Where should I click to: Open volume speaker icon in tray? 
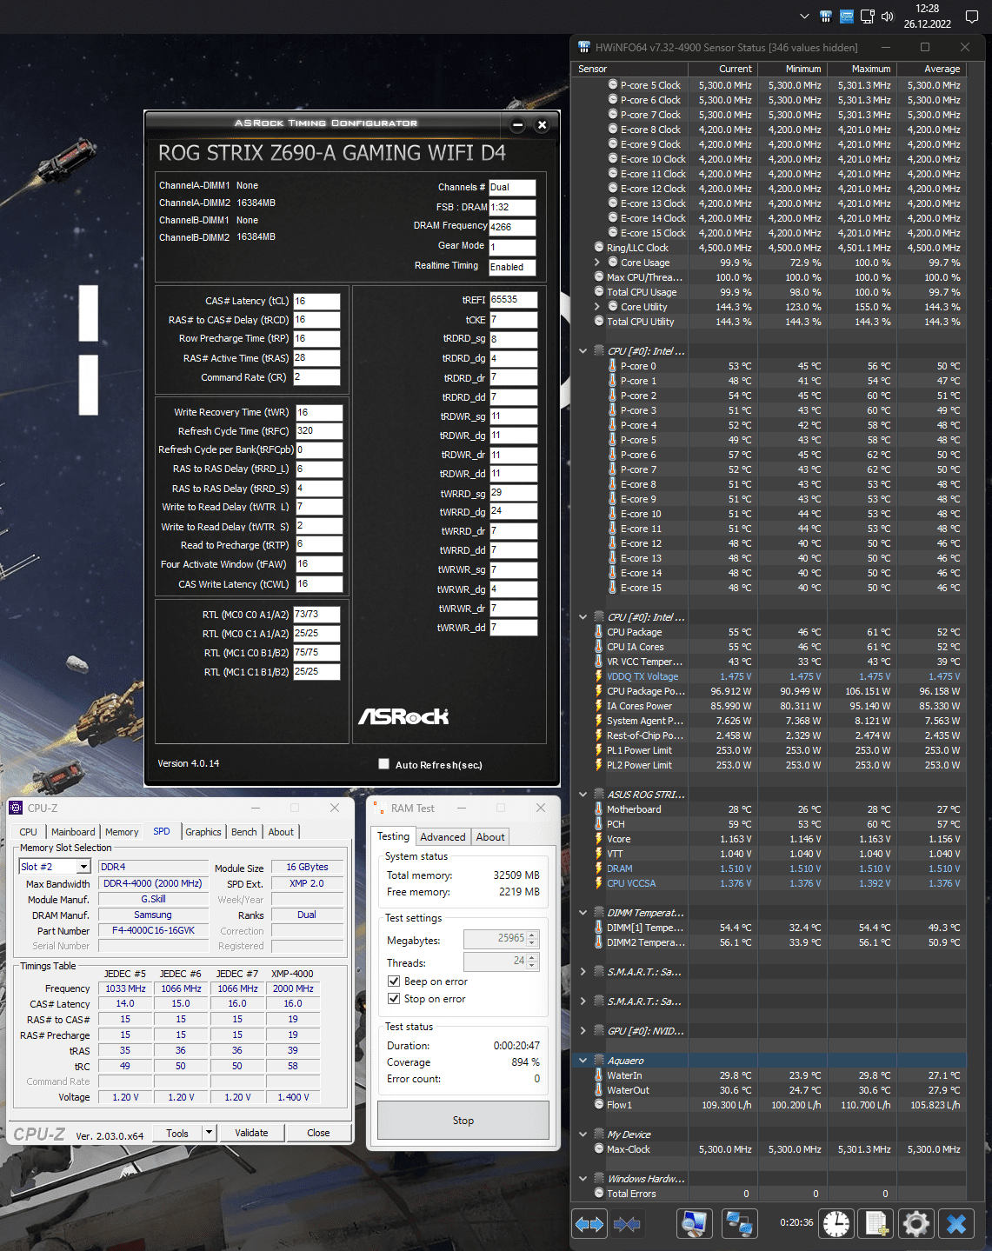click(x=887, y=17)
